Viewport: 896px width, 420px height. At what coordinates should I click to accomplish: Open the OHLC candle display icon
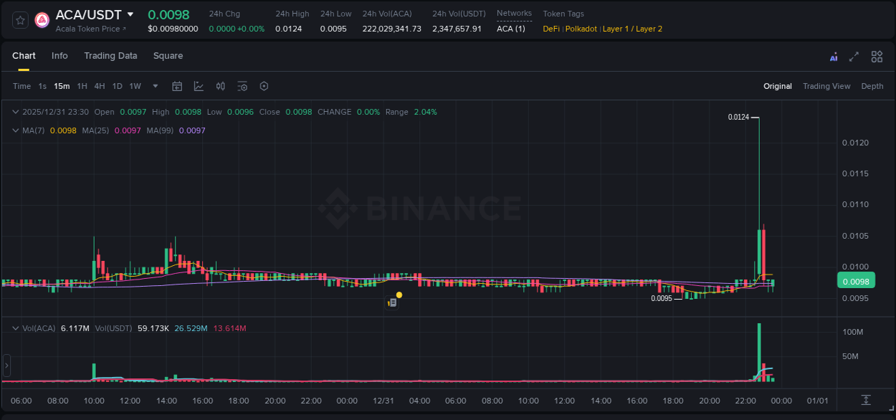coord(221,86)
